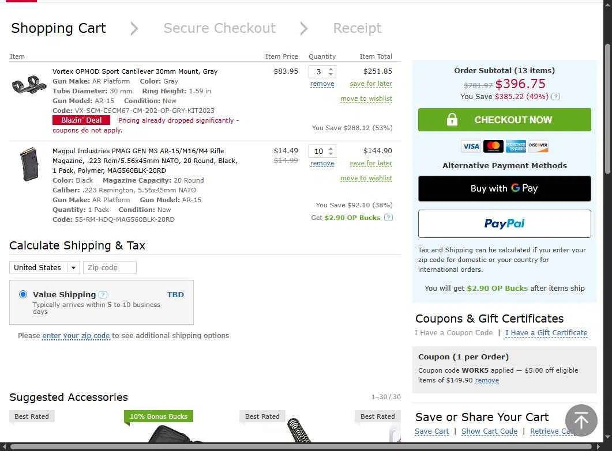
Task: Pay using the Buy with G Pay button
Action: coord(504,188)
